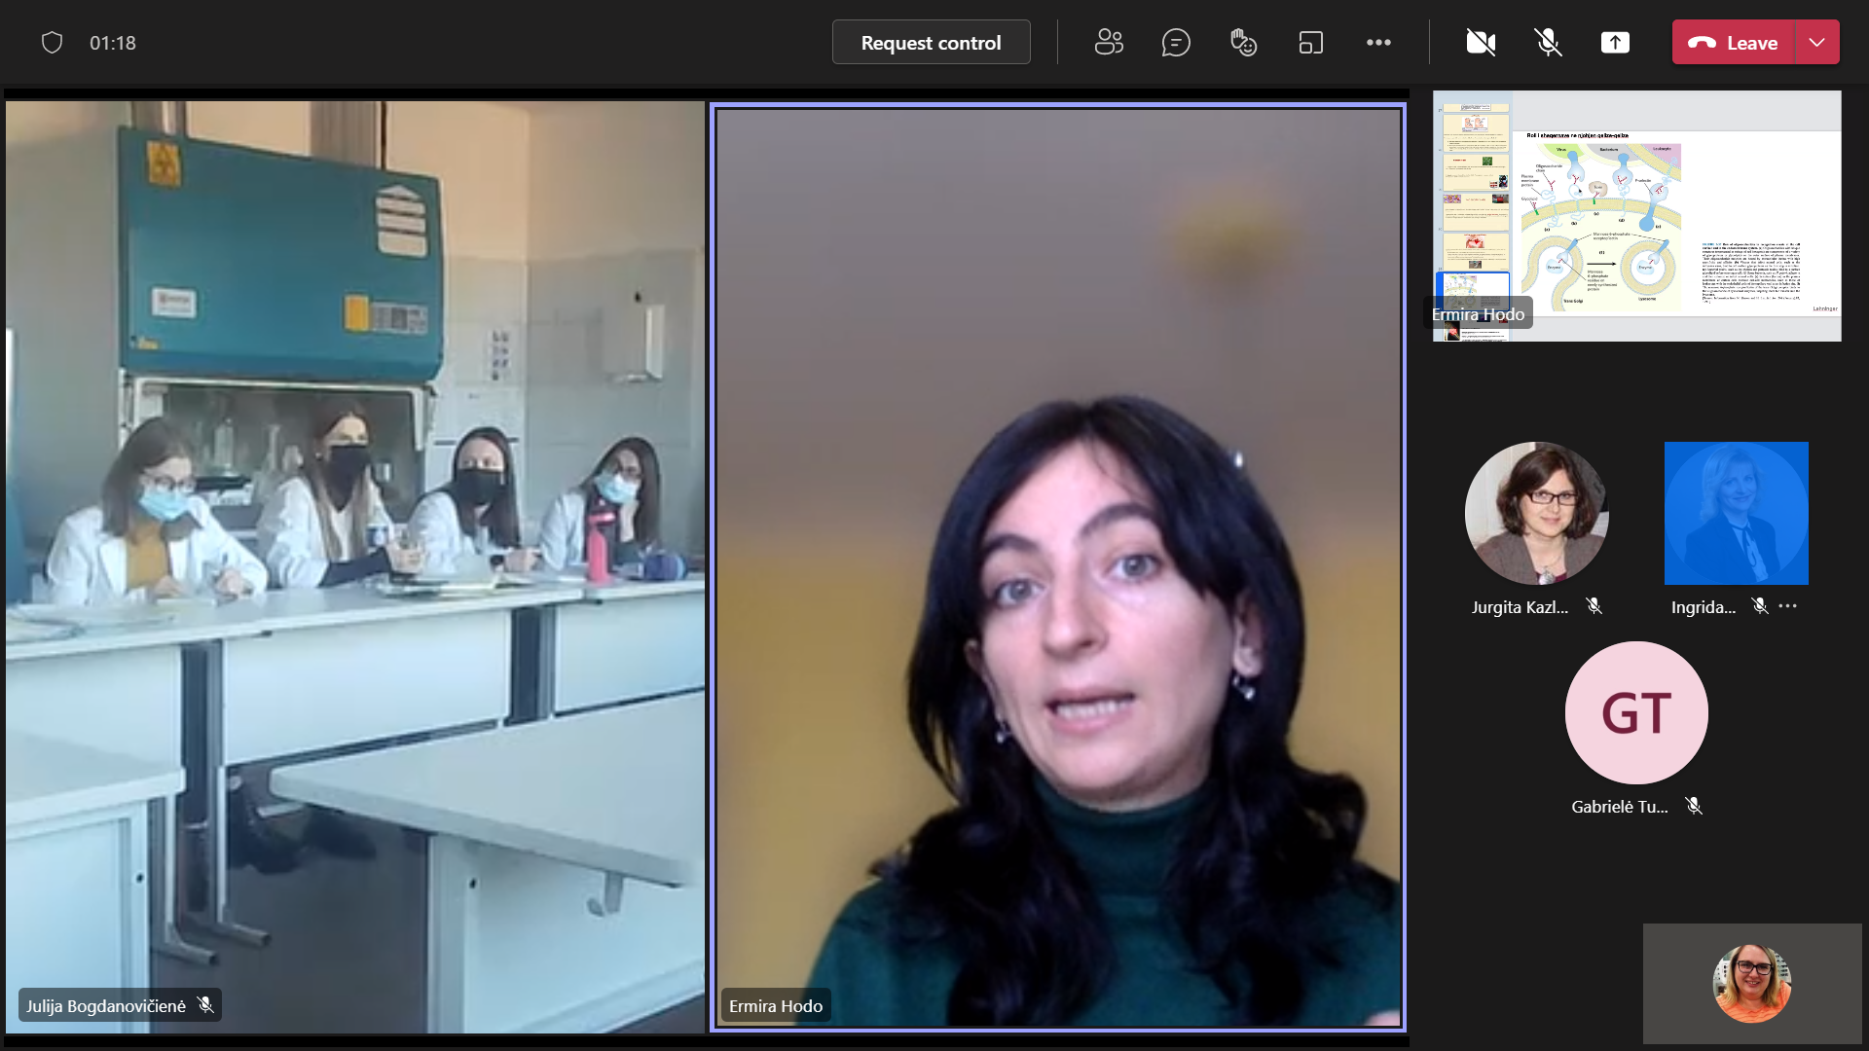Select Jurgita Kazl... participant avatar
The height and width of the screenshot is (1051, 1869).
coord(1536,514)
